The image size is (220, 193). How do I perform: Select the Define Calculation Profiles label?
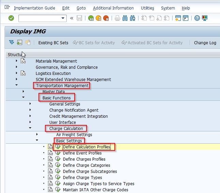click(x=87, y=147)
